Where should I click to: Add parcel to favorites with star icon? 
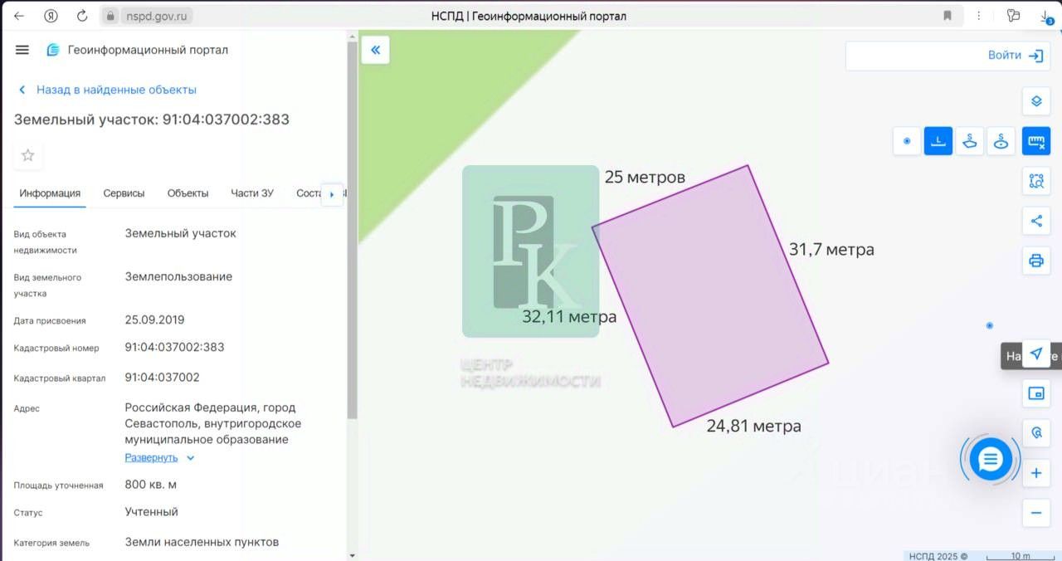click(x=28, y=155)
